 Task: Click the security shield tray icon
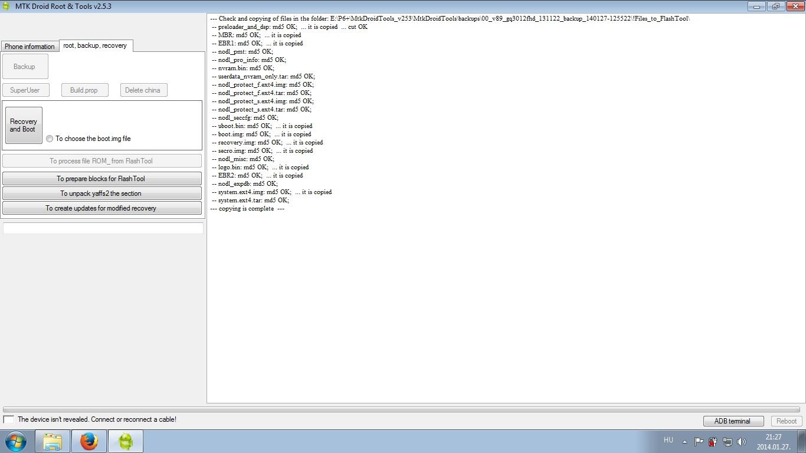click(x=713, y=441)
